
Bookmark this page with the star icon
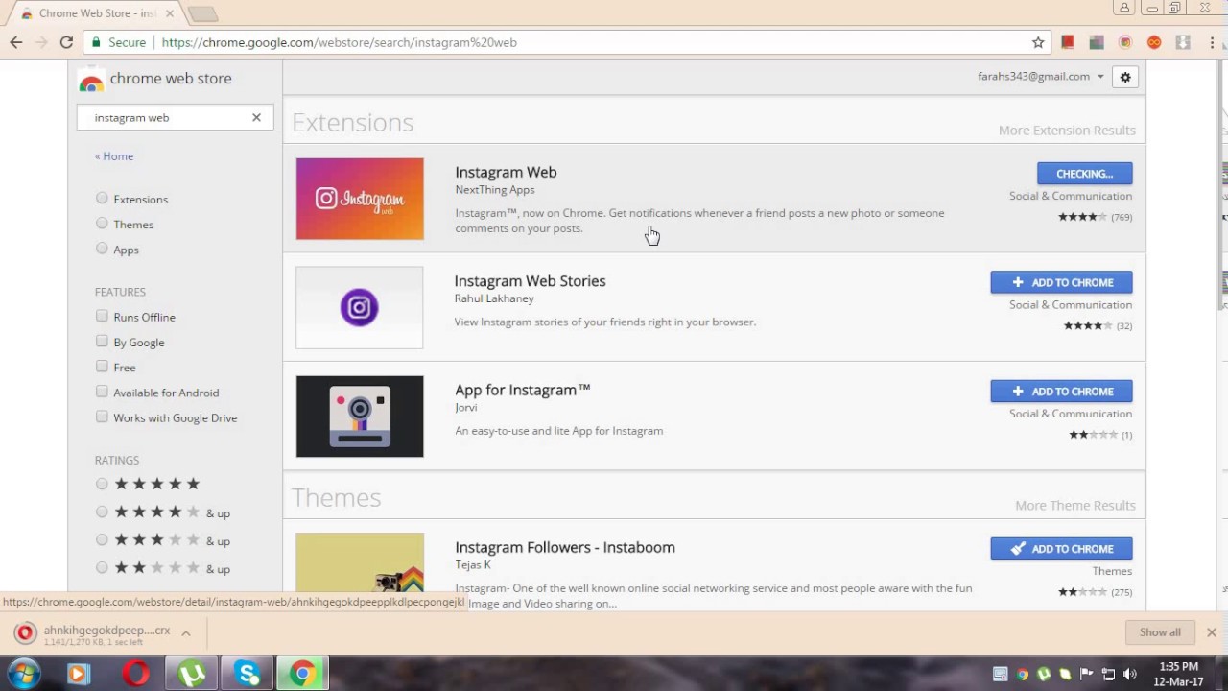[x=1038, y=42]
